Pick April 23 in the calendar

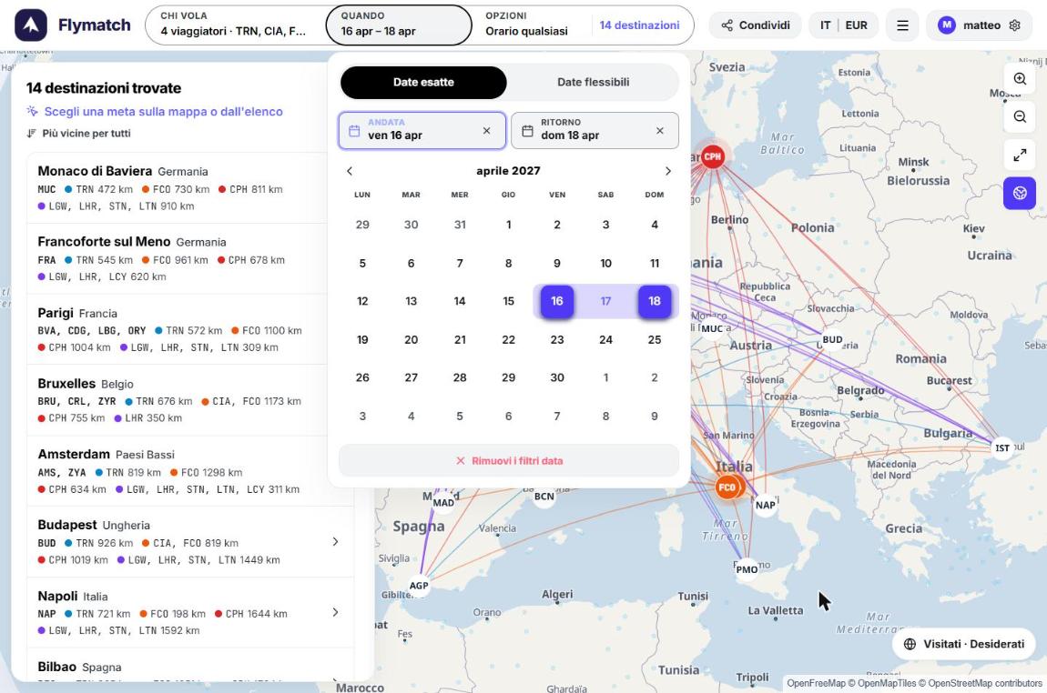557,339
